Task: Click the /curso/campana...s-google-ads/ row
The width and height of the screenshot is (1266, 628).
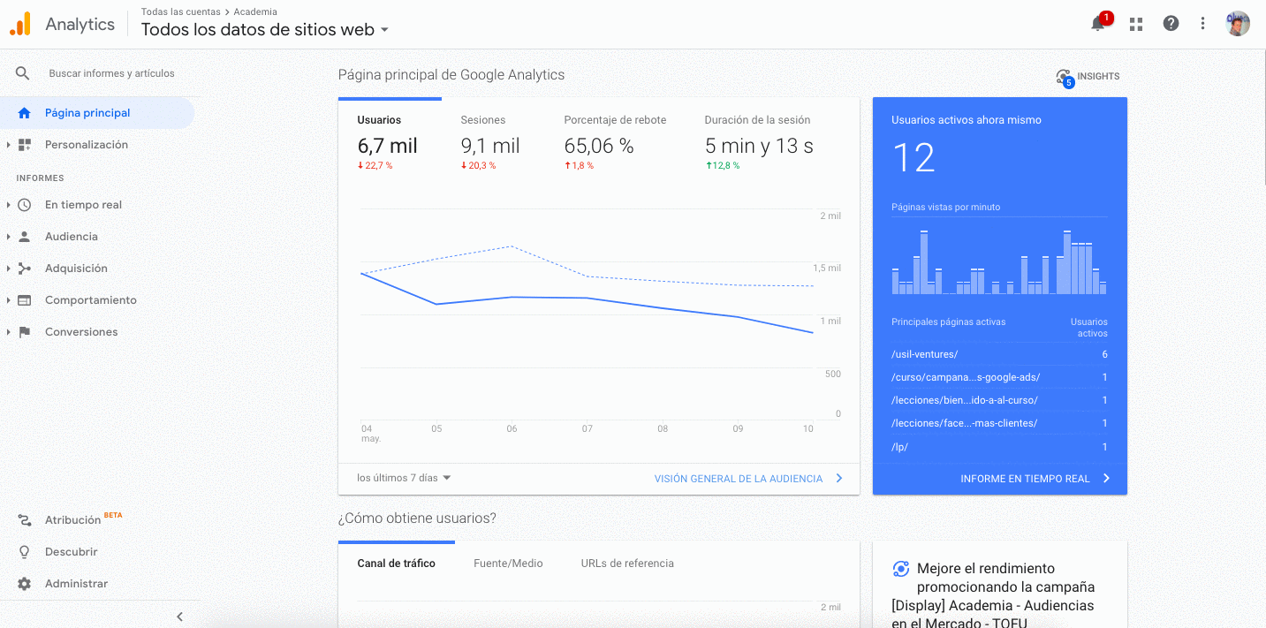Action: point(999,377)
